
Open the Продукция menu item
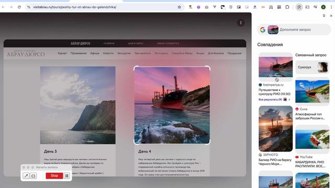(x=234, y=53)
